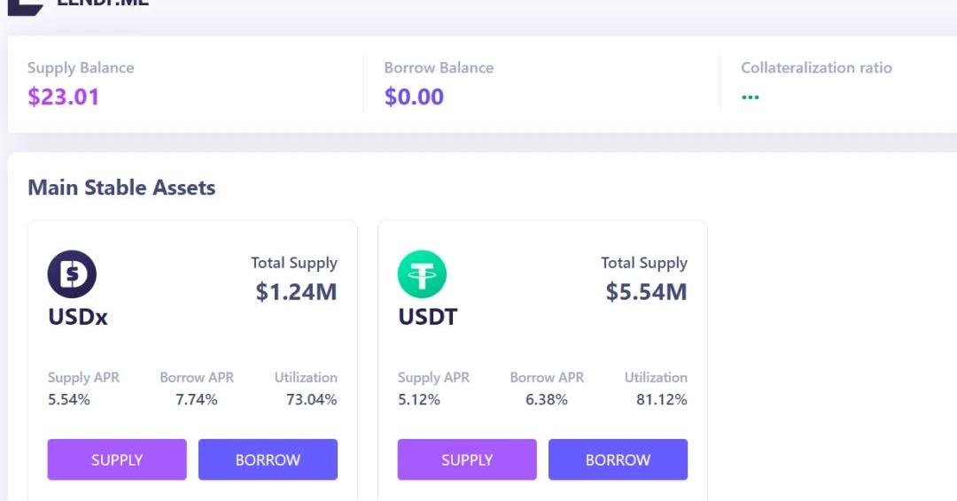Click USDT Borrow APR 6.38% value
Screen dimensions: 957x501
tap(547, 399)
